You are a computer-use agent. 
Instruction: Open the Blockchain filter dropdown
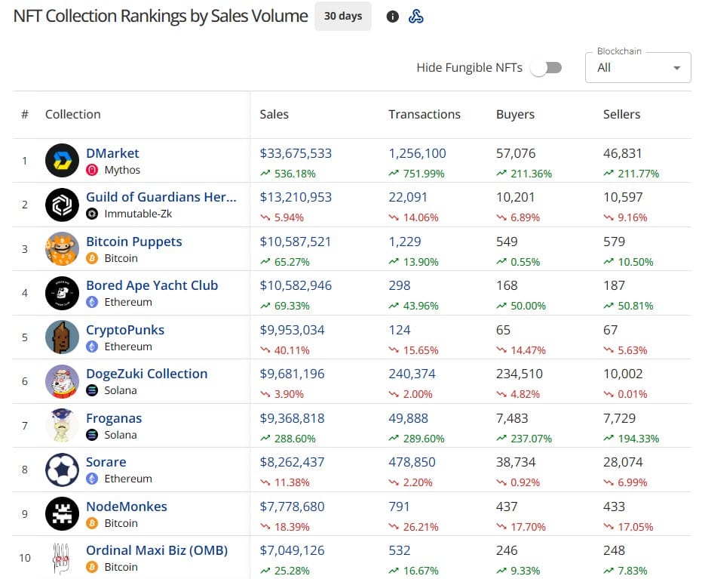coord(637,67)
